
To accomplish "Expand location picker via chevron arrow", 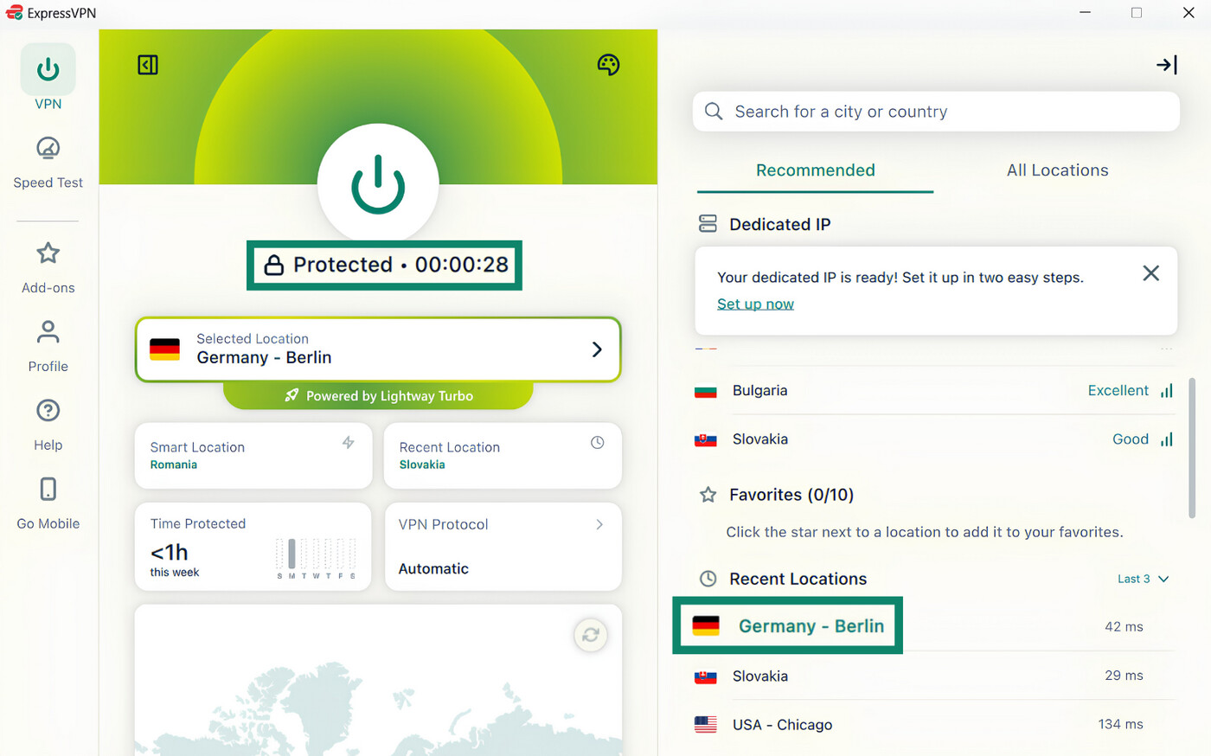I will point(597,349).
